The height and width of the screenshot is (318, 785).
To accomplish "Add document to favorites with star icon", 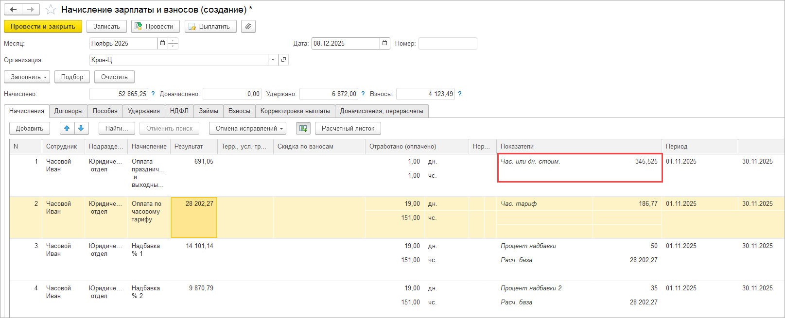I will point(51,10).
